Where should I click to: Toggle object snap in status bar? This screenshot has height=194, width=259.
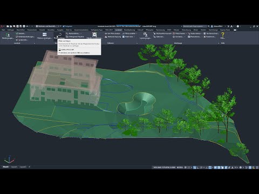pyautogui.click(x=210, y=168)
